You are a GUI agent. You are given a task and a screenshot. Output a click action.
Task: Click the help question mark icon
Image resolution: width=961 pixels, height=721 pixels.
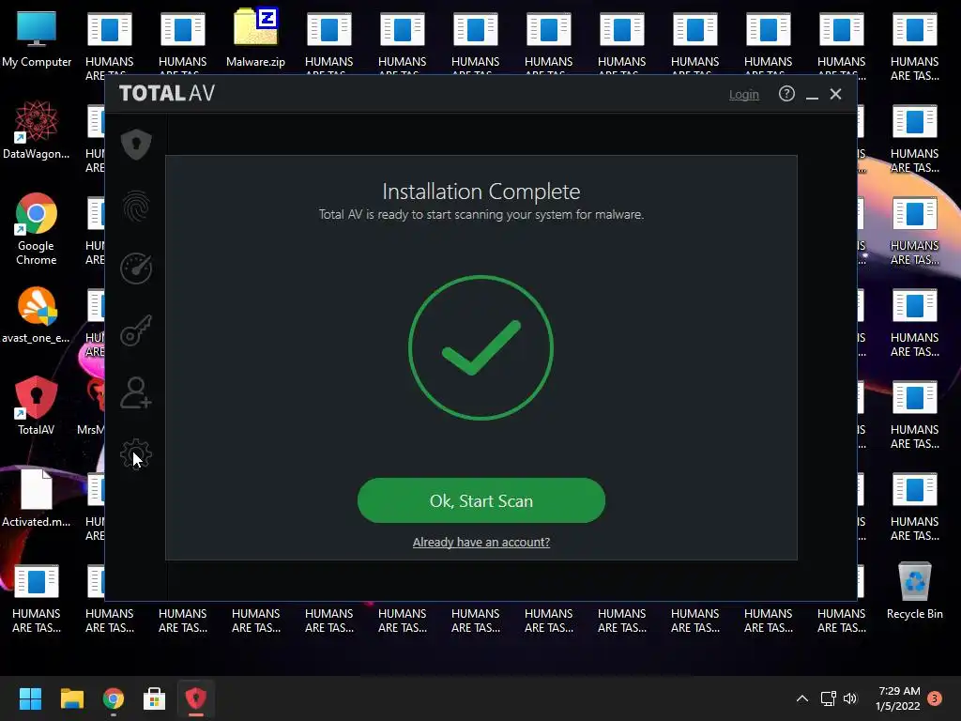(x=787, y=94)
